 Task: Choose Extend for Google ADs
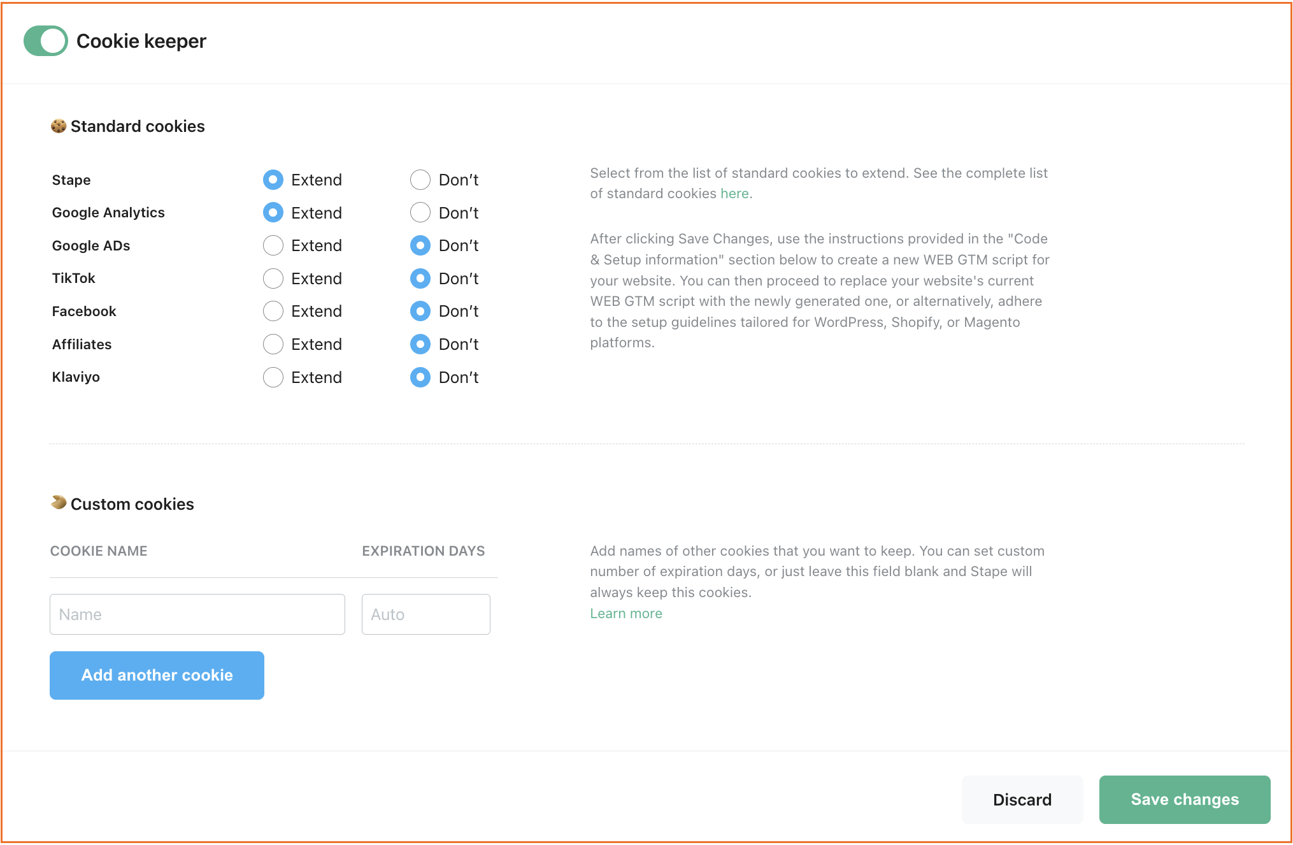click(273, 245)
